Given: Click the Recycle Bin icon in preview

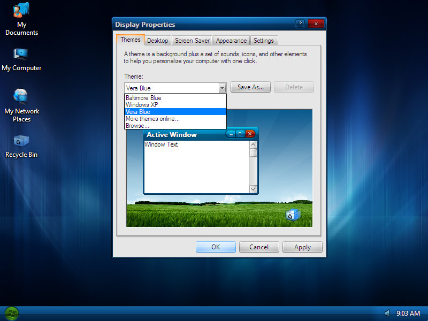Looking at the screenshot, I should pos(293,215).
